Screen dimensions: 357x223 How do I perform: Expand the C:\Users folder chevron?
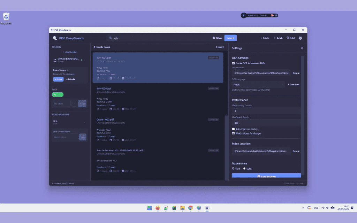point(84,60)
